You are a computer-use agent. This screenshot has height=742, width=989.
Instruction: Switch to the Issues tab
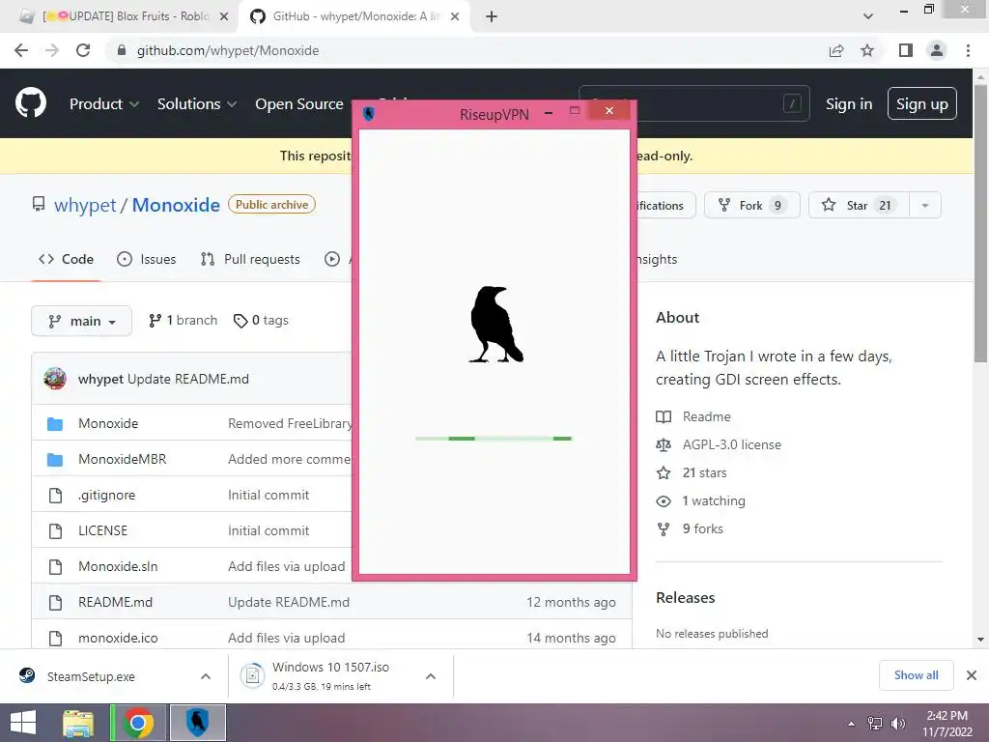point(147,259)
